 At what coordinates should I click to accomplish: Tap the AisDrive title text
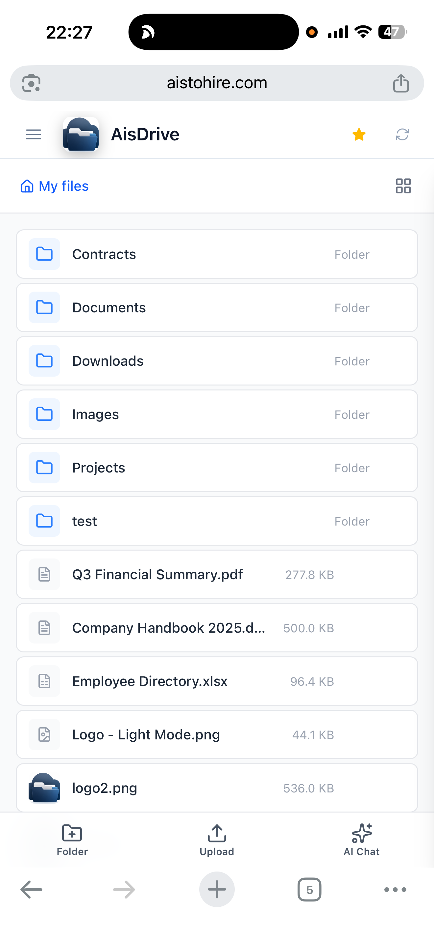(x=145, y=134)
